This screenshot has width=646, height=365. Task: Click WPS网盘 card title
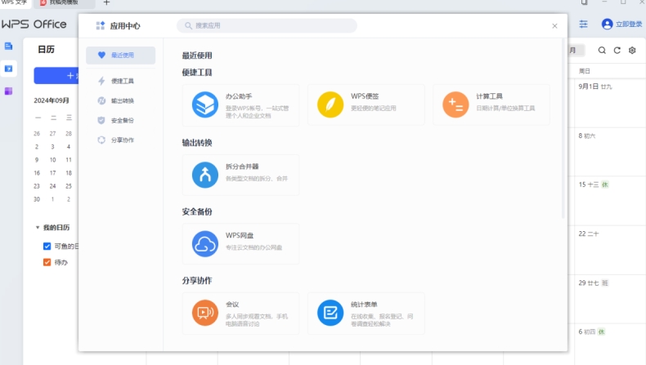point(240,235)
